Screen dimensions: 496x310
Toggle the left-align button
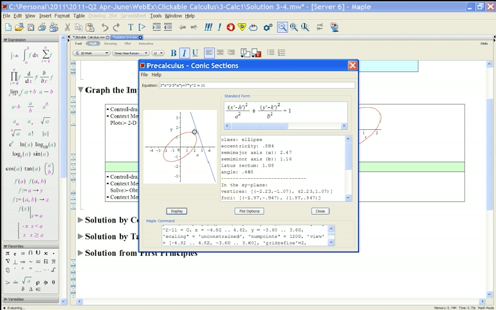(x=209, y=53)
